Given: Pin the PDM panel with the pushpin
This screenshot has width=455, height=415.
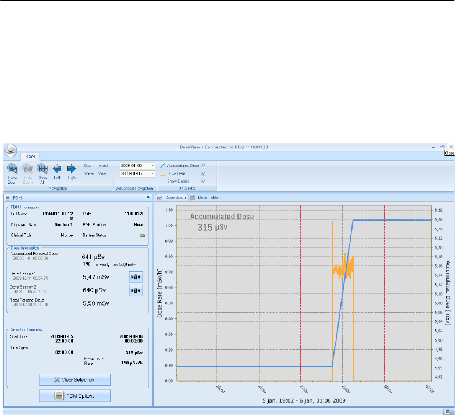Looking at the screenshot, I should point(148,197).
